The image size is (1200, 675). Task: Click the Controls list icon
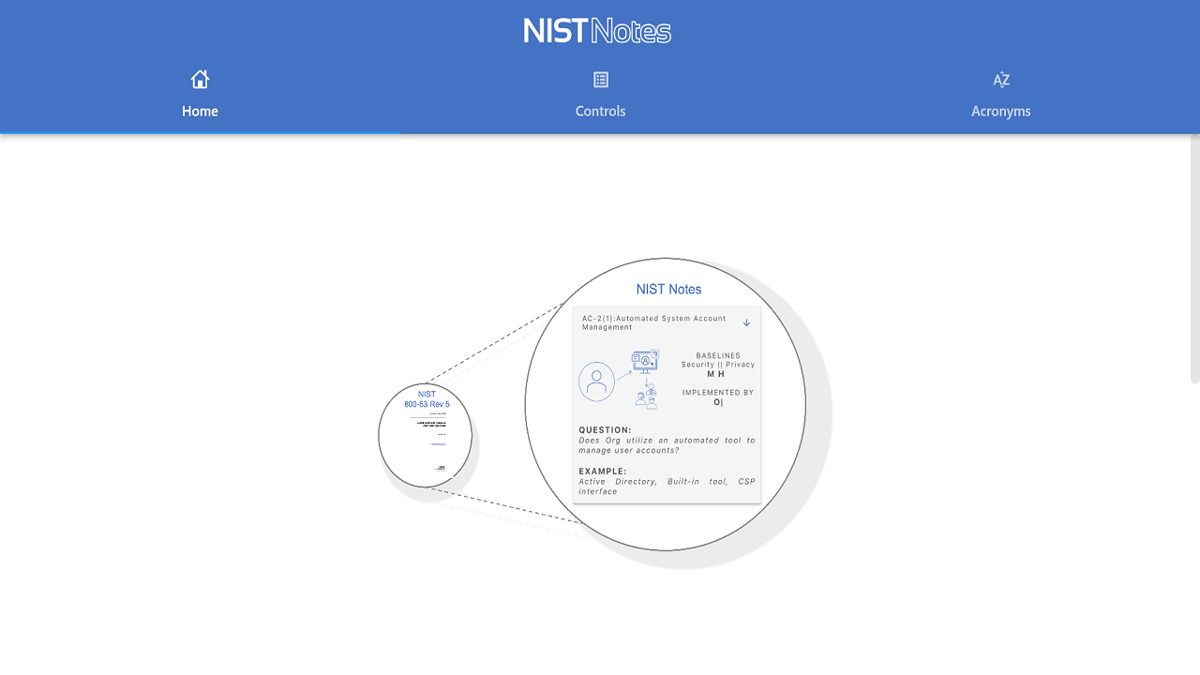point(601,80)
